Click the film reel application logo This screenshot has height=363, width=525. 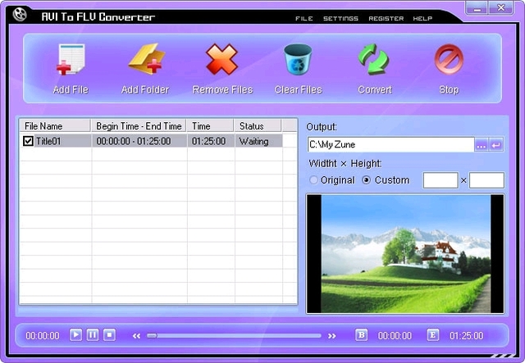pos(20,14)
